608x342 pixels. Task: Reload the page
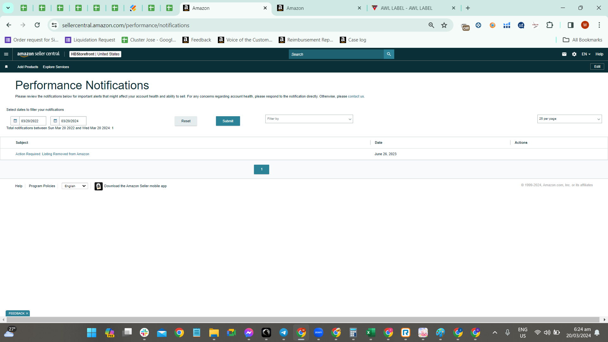[x=37, y=25]
